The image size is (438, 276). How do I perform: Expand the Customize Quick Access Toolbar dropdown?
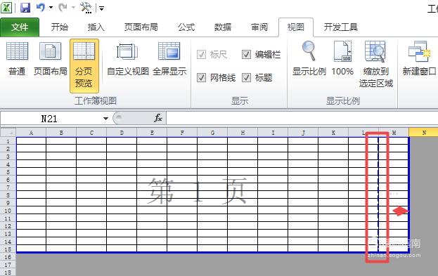pos(102,8)
